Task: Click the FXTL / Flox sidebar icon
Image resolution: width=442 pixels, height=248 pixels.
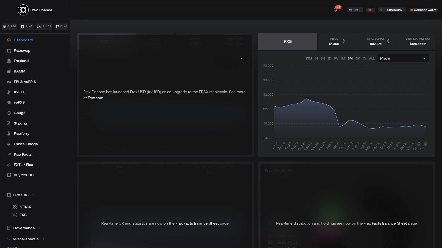Action: point(9,165)
